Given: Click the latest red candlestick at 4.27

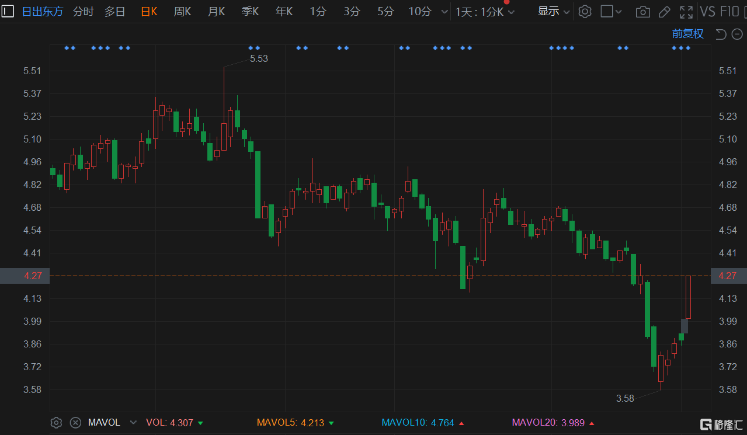Looking at the screenshot, I should point(688,297).
